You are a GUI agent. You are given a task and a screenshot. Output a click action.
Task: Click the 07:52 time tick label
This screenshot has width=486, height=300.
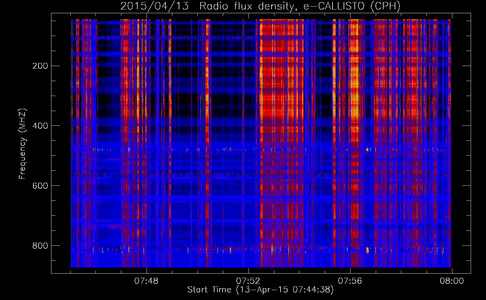(x=248, y=281)
